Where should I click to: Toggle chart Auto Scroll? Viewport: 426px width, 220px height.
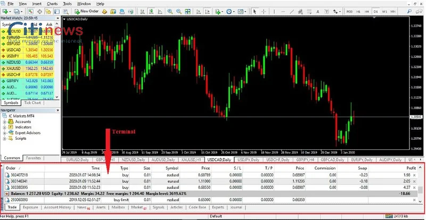pos(198,11)
